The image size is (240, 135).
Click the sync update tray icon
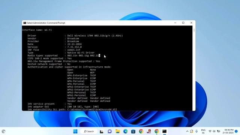[192, 131]
